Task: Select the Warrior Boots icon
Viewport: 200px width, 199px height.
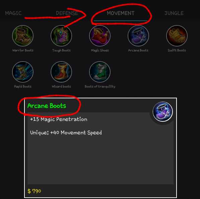Action: click(x=23, y=36)
